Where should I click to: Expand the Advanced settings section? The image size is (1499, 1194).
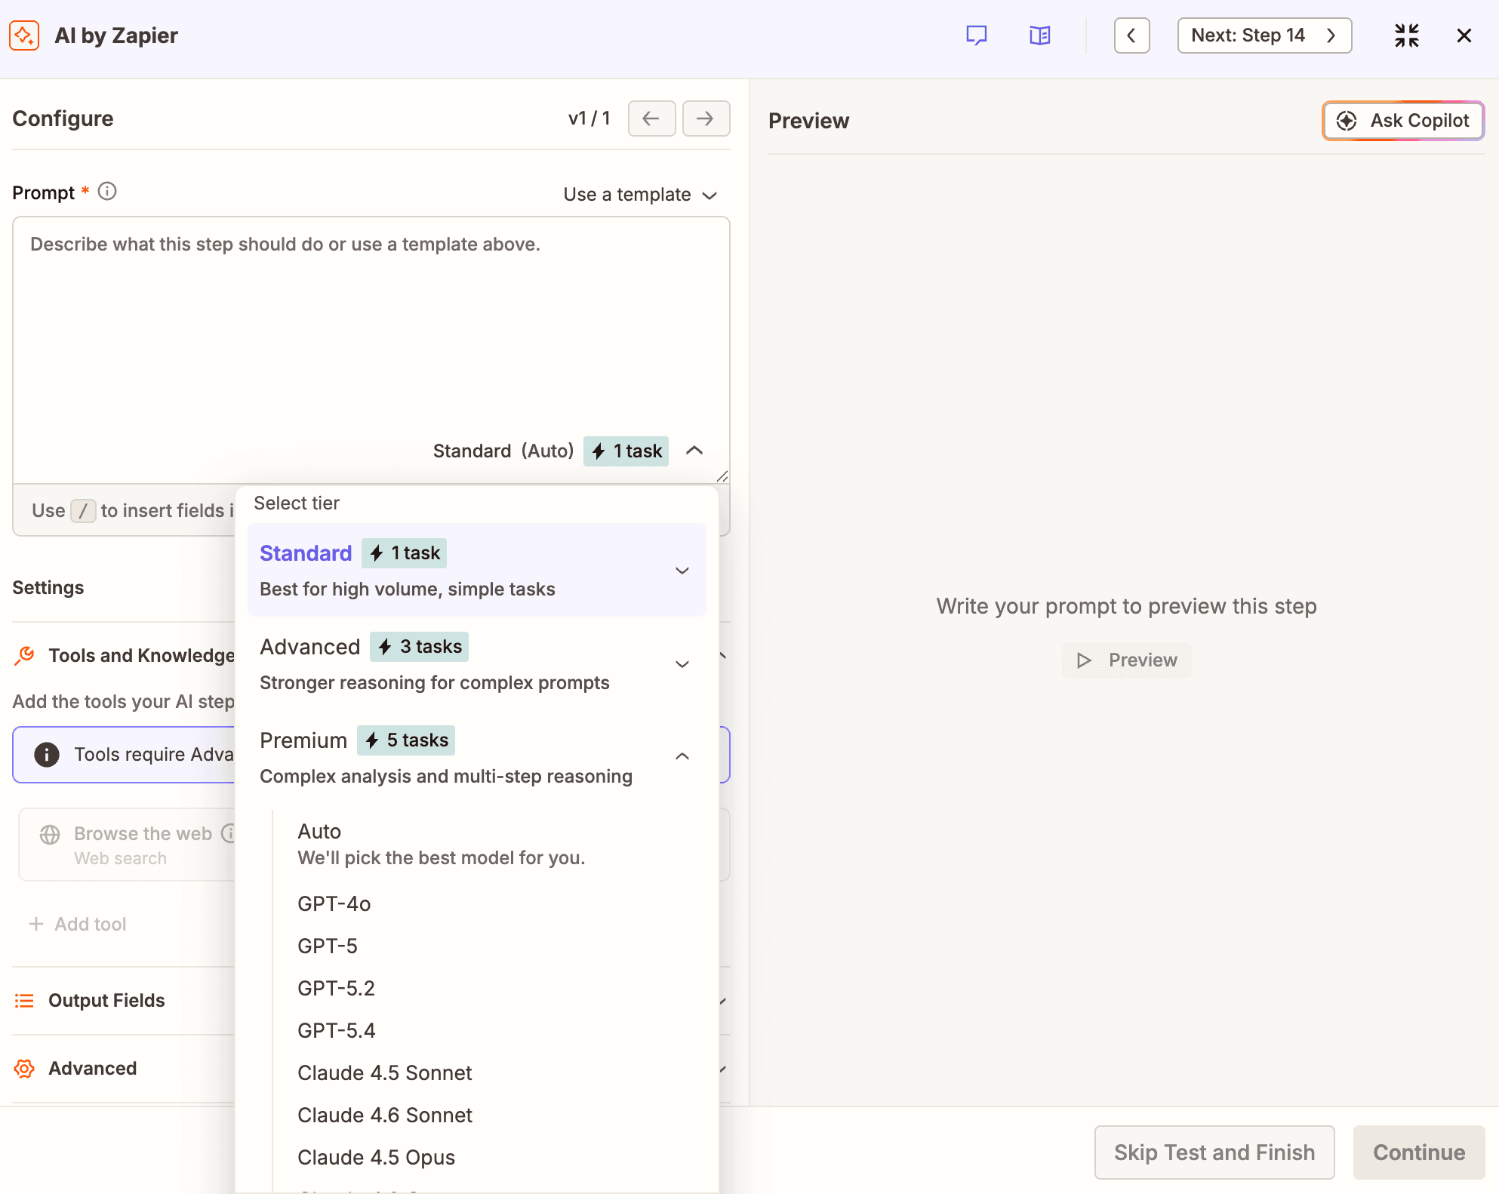pyautogui.click(x=92, y=1069)
